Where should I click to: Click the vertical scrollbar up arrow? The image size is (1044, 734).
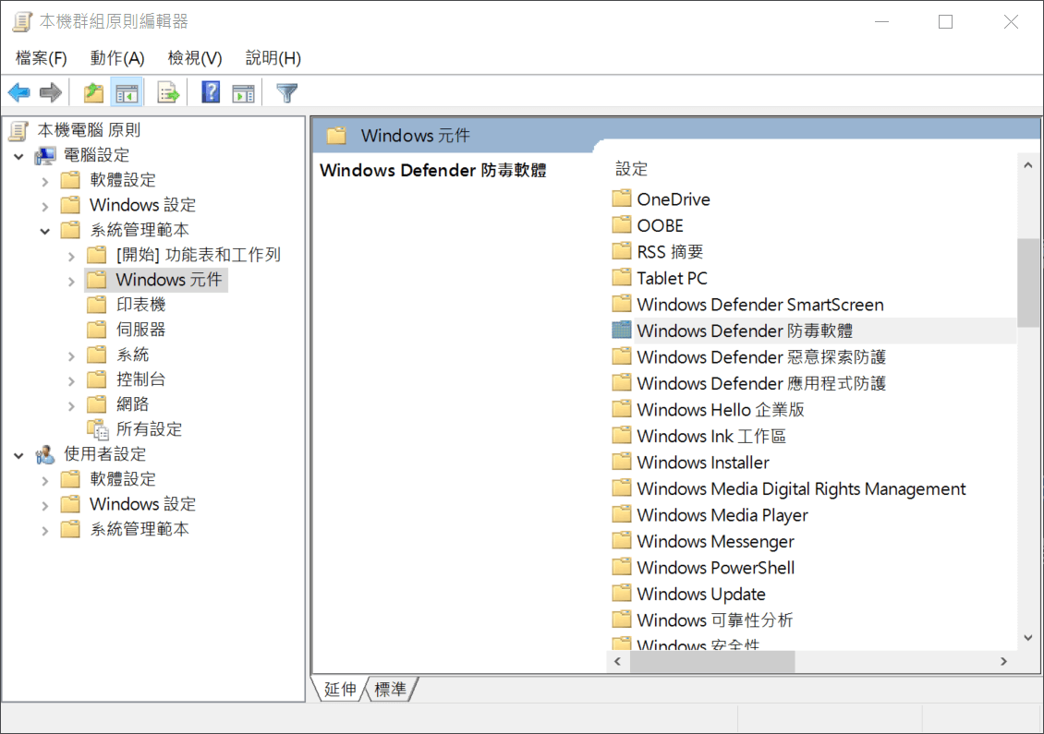tap(1028, 165)
